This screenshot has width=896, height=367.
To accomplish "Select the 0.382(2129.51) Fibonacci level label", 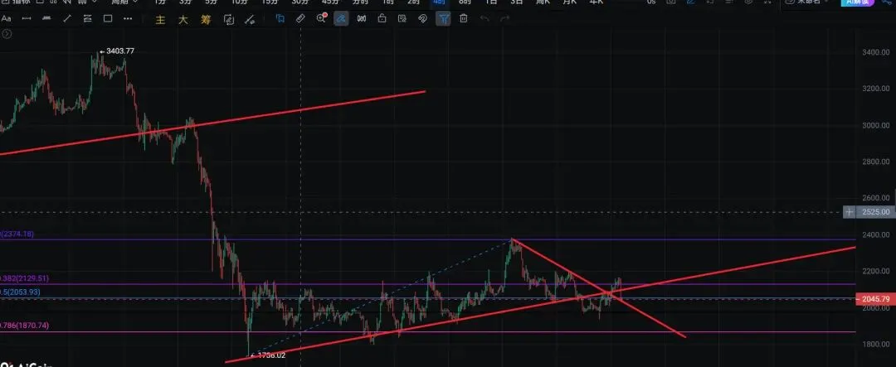I will tap(25, 278).
